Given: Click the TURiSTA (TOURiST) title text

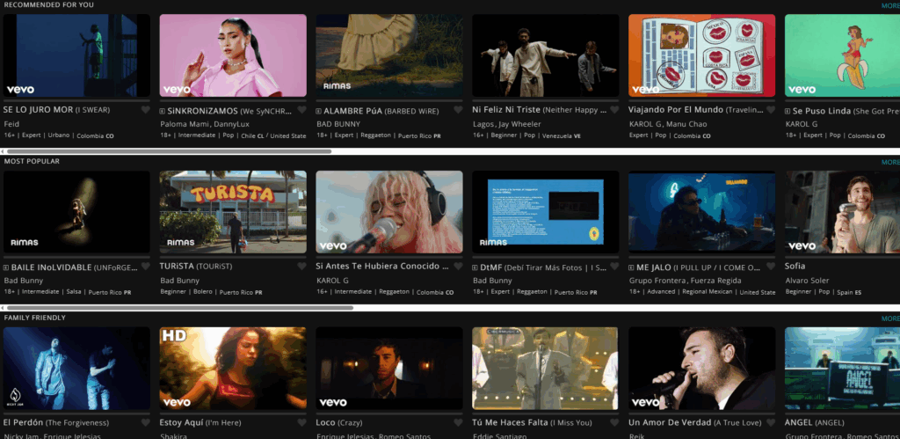Looking at the screenshot, I should point(196,266).
